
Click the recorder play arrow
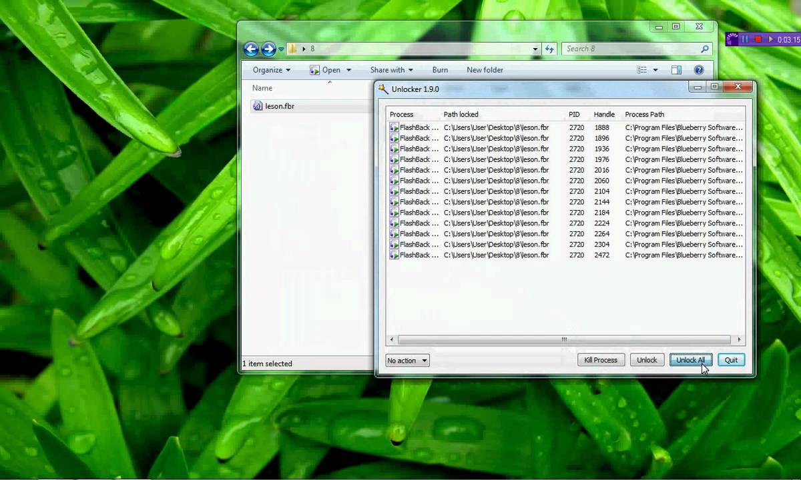point(771,39)
